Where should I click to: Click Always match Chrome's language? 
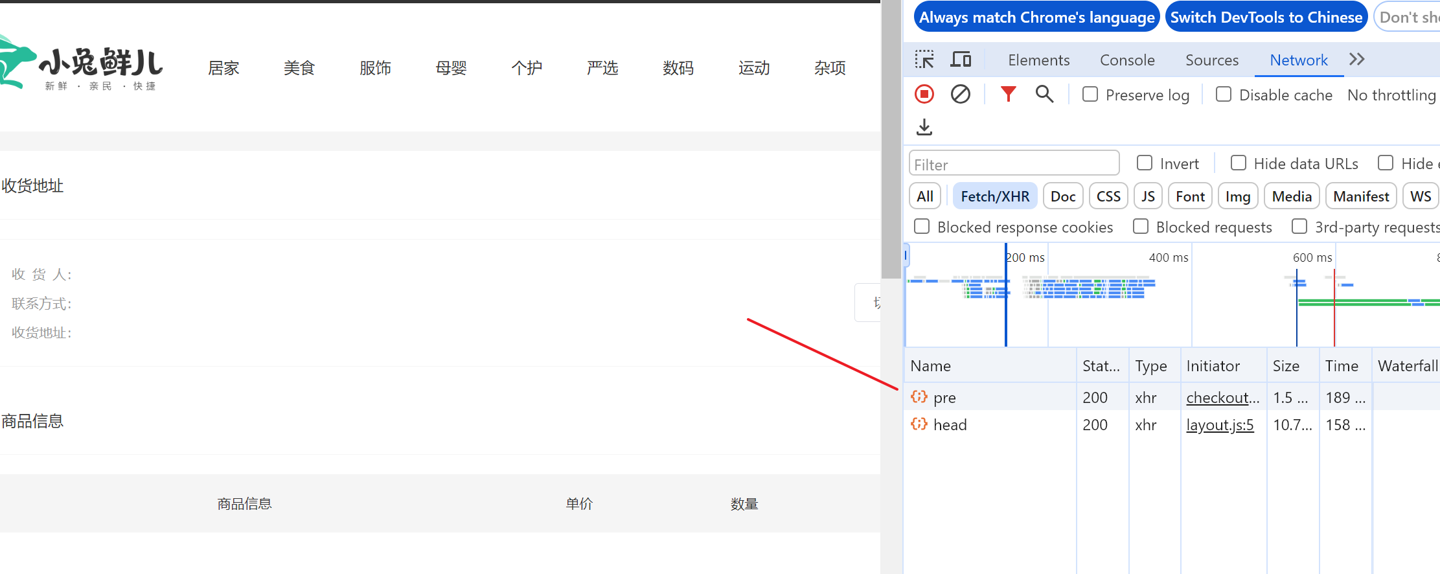[1036, 17]
